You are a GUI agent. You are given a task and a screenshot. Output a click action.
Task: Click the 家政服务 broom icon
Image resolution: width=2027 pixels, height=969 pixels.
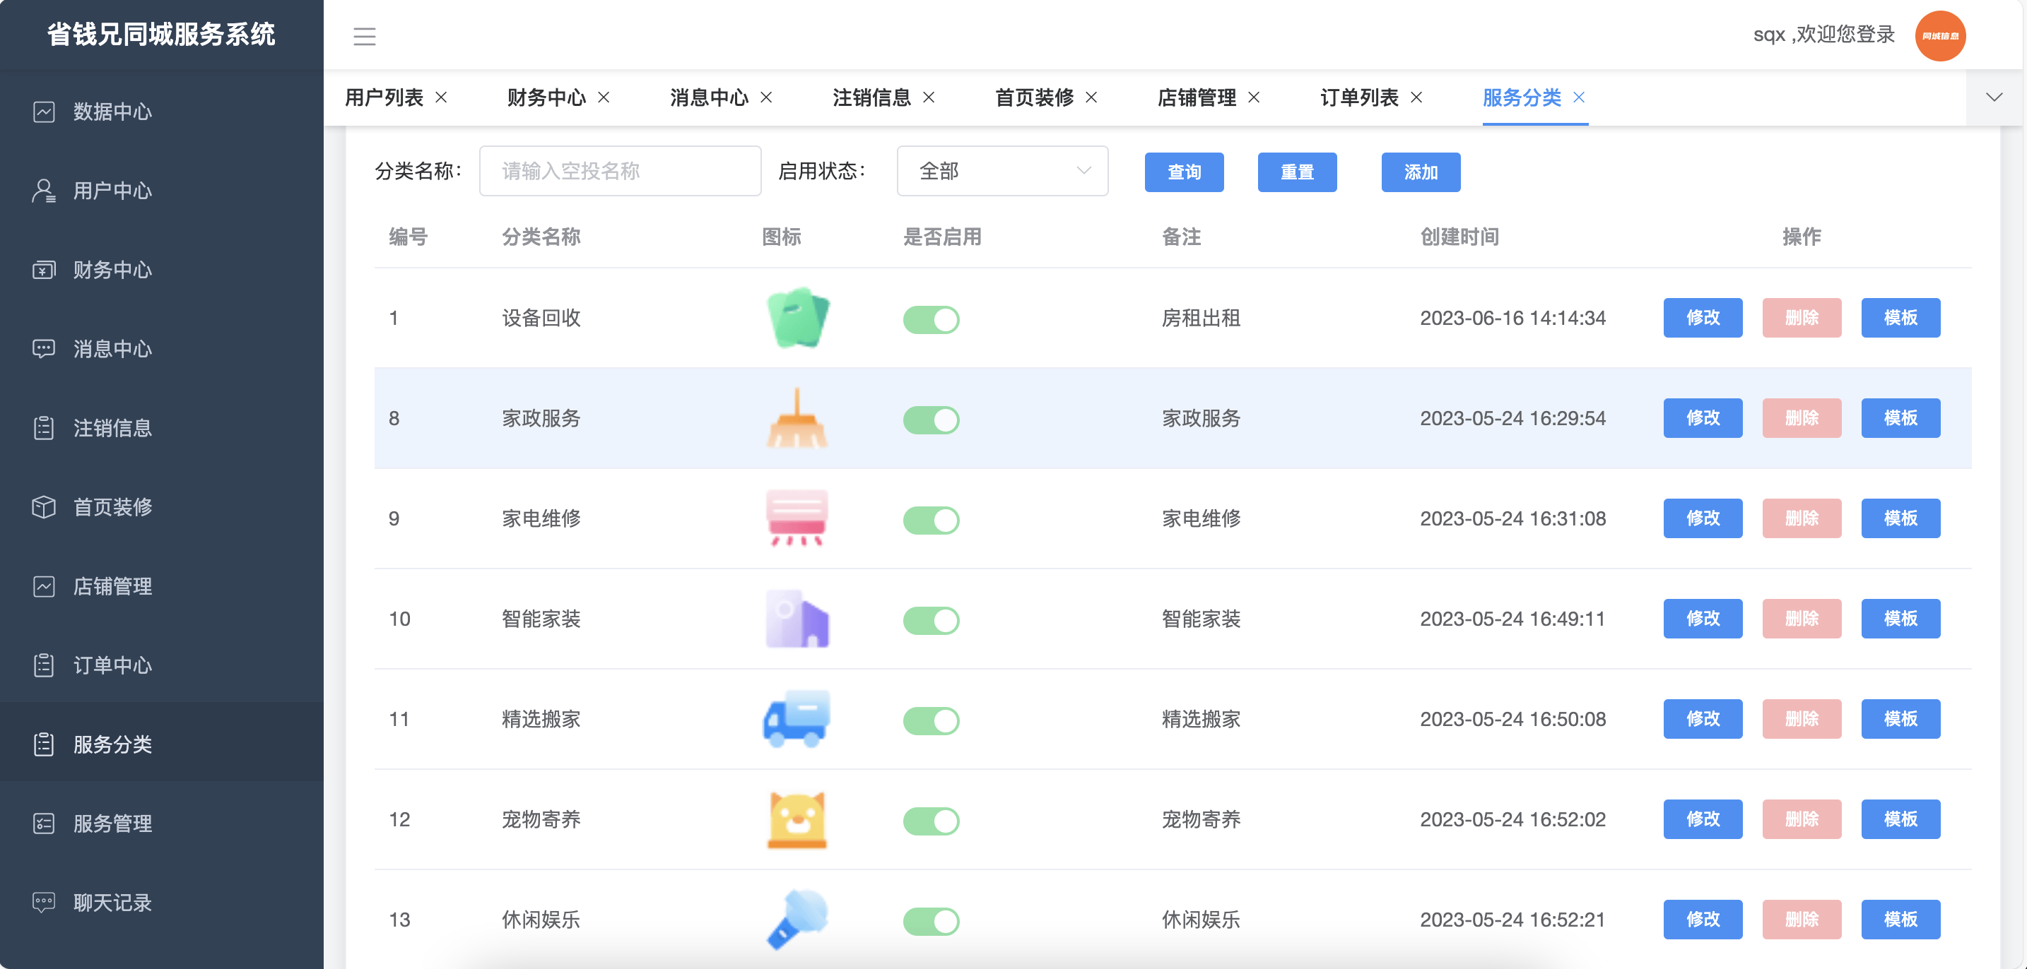[797, 417]
